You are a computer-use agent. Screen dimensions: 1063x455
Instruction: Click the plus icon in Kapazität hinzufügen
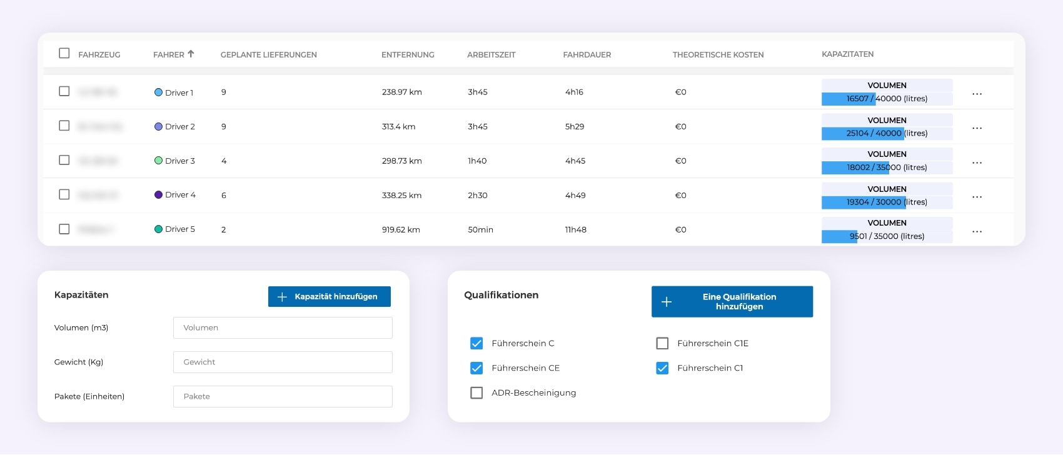click(282, 297)
